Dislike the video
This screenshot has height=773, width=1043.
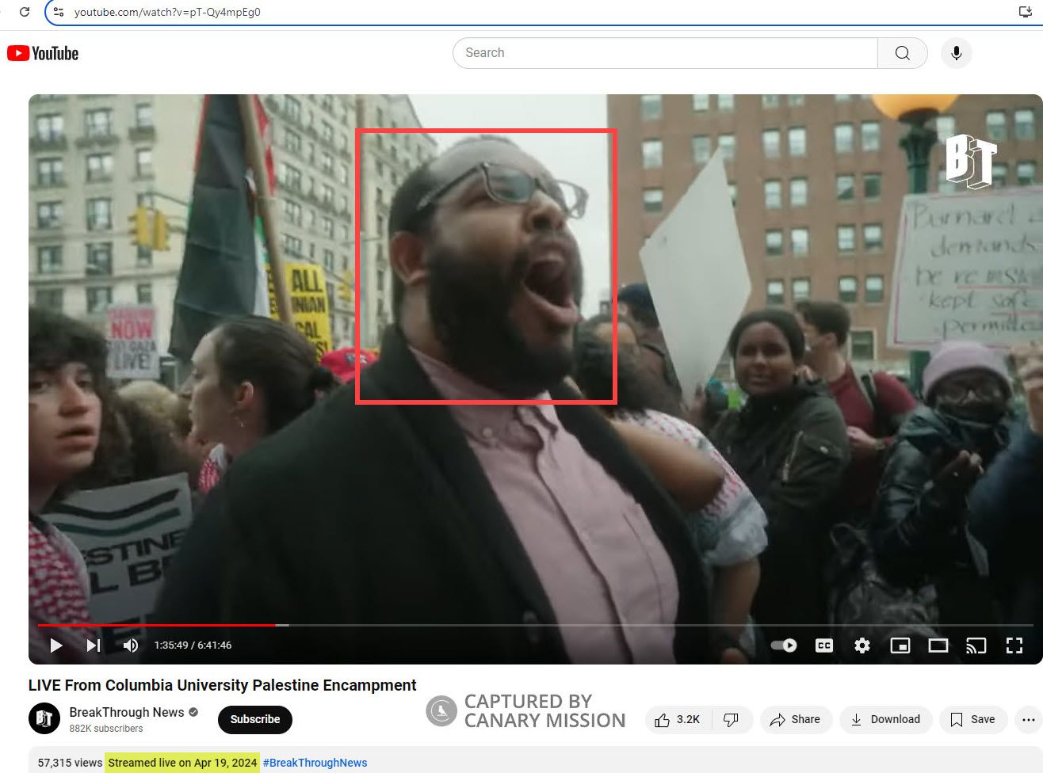(731, 719)
